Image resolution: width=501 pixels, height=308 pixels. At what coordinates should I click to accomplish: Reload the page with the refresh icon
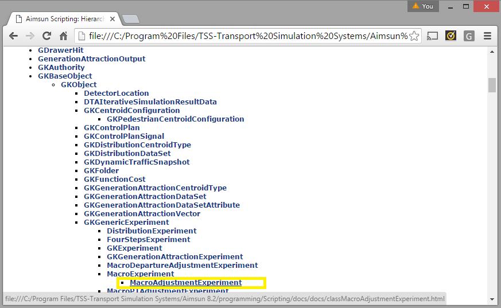[x=46, y=36]
